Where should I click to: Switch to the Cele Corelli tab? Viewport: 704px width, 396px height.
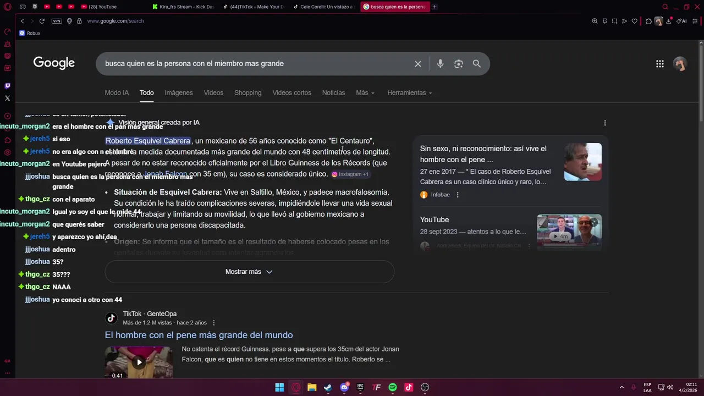(323, 7)
